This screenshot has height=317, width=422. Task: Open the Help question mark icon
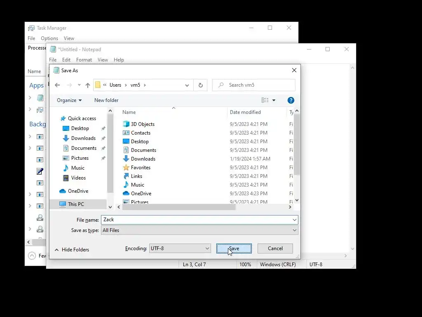point(291,100)
